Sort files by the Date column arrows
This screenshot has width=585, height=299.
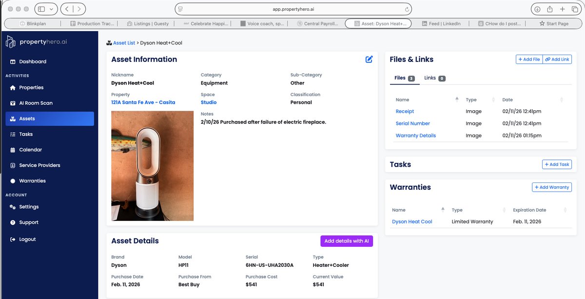pos(562,100)
